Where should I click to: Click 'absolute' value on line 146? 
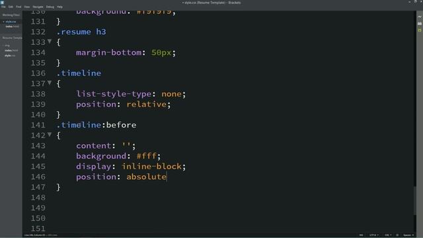coord(147,177)
